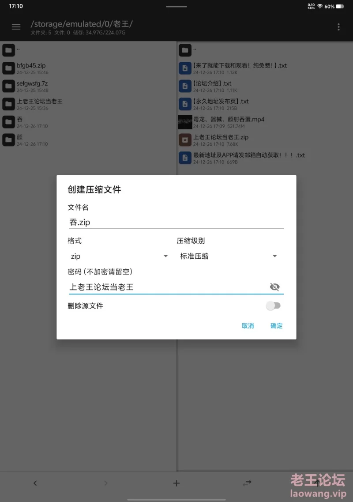Select the bfgb45.zip folder icon
The image size is (353, 502).
coord(9,68)
